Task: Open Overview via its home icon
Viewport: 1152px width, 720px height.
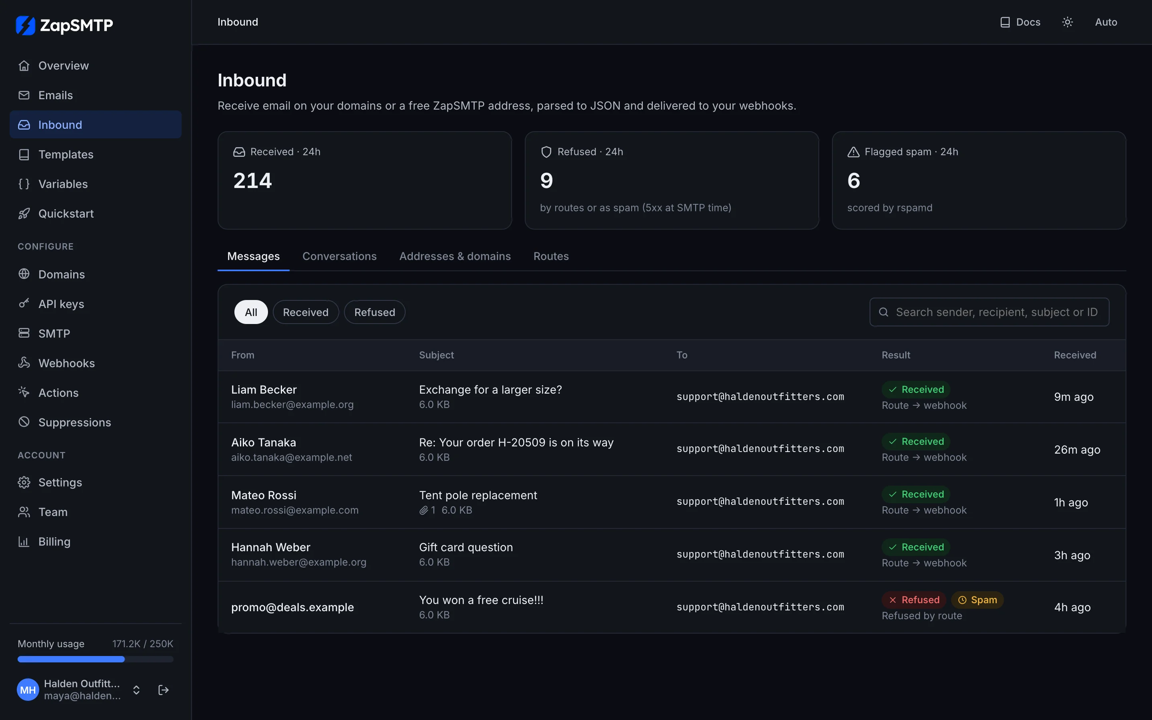Action: tap(24, 66)
